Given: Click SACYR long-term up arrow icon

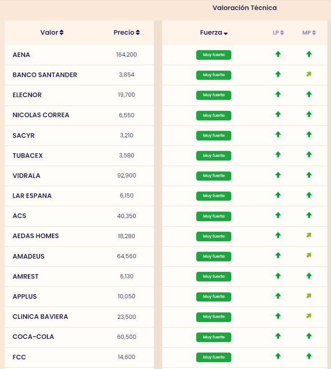Looking at the screenshot, I should pyautogui.click(x=278, y=135).
